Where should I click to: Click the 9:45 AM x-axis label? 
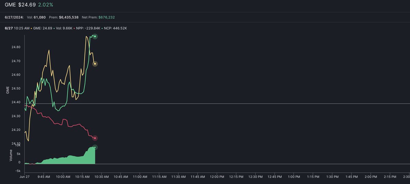43,177
